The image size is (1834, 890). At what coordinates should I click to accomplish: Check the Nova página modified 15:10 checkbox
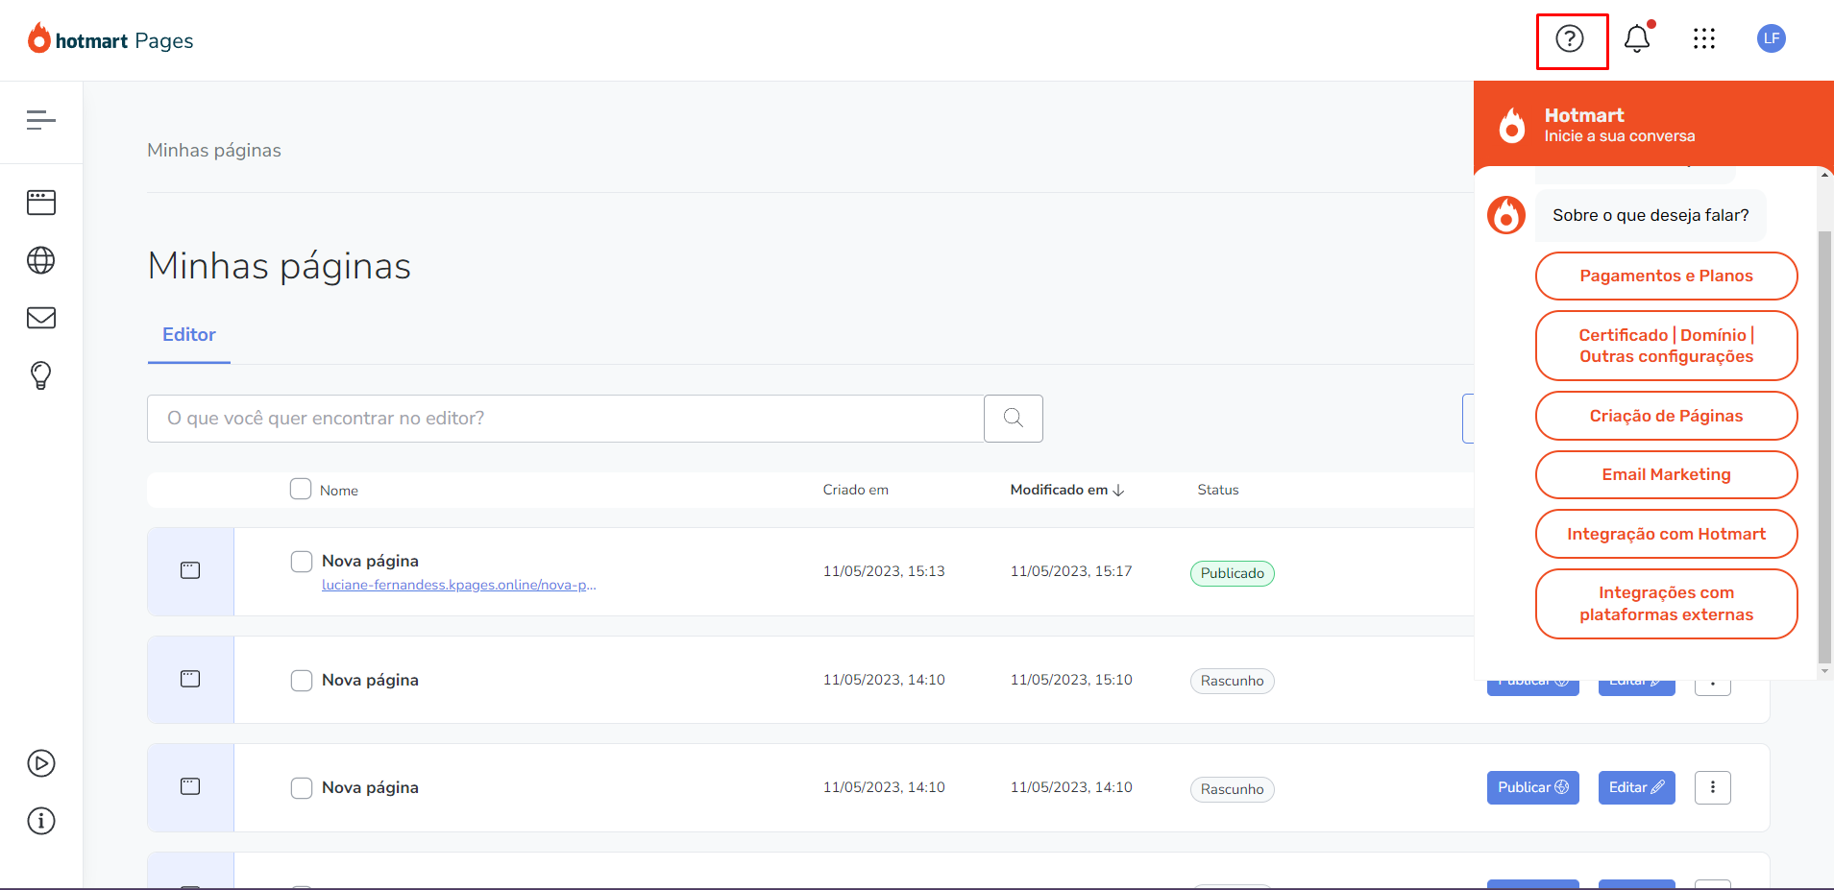302,681
